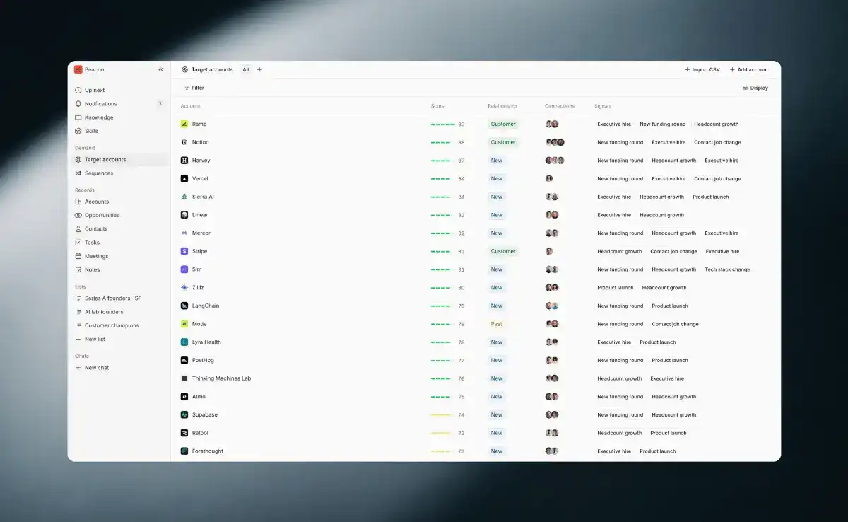Click the New badge in the Harvey row
848x522 pixels.
point(497,161)
